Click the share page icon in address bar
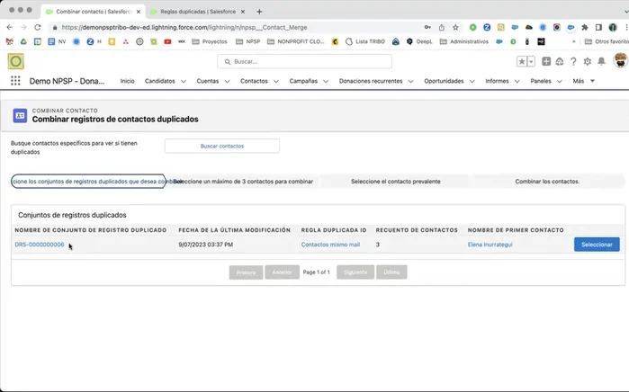The height and width of the screenshot is (392, 629). [x=441, y=27]
